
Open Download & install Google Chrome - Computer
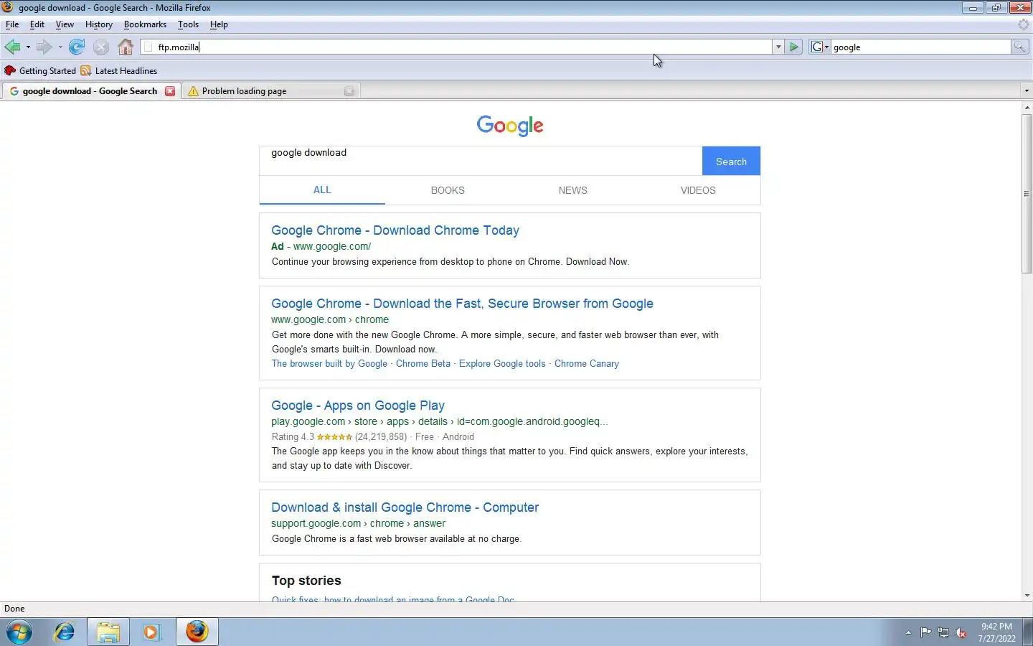[x=405, y=507]
